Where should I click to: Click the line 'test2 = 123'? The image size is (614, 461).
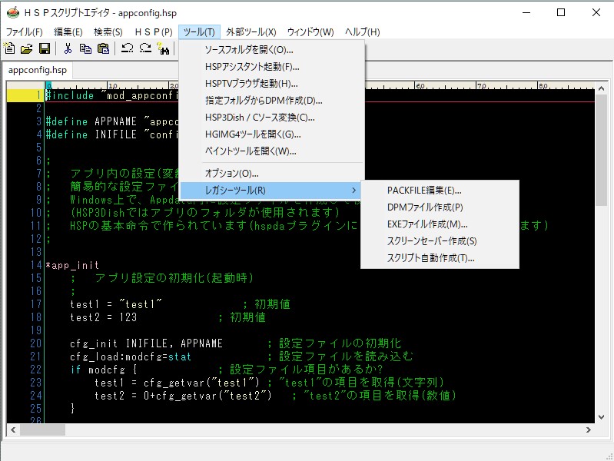pyautogui.click(x=104, y=317)
